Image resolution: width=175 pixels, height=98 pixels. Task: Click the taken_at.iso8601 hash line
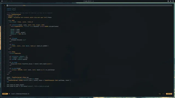pos(30,46)
